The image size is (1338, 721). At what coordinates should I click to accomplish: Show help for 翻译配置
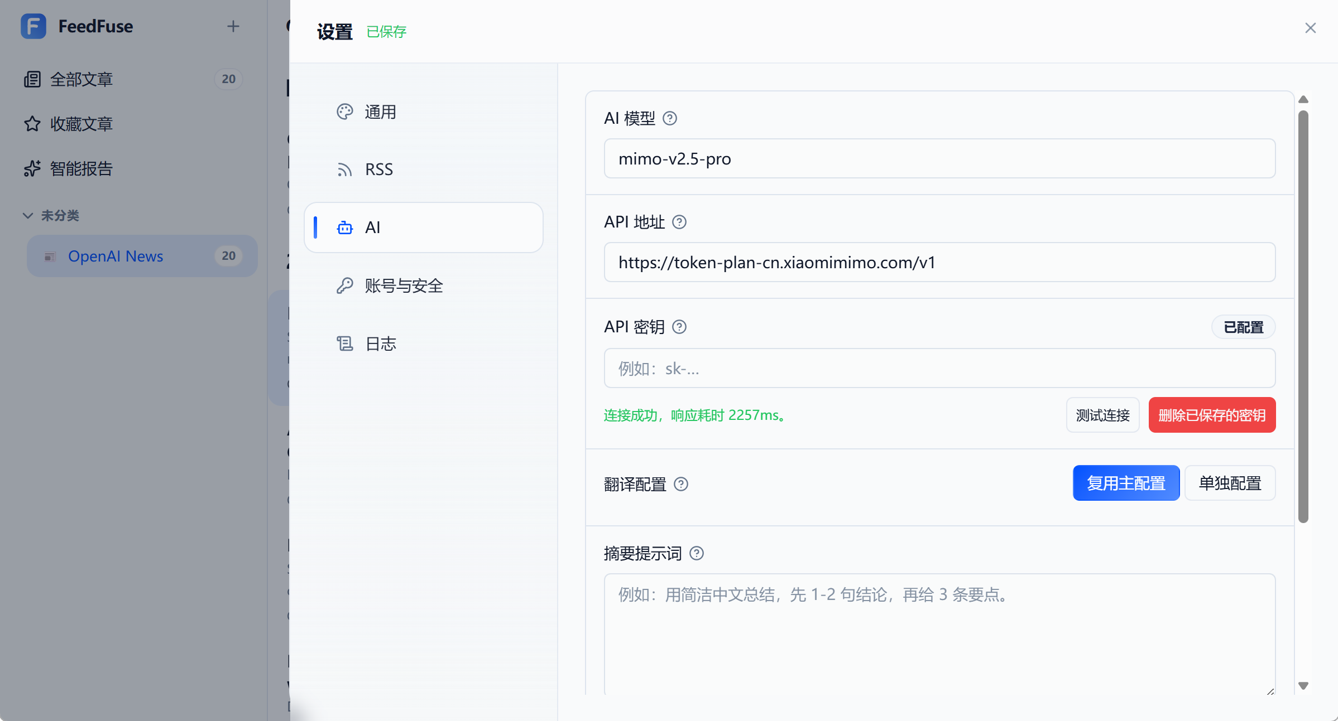[x=681, y=484]
